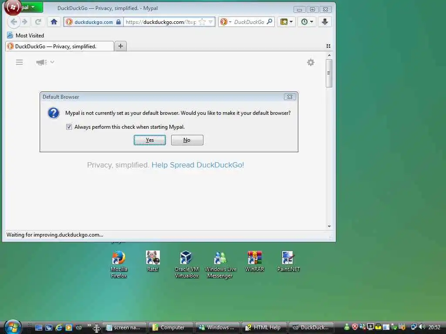Image resolution: width=446 pixels, height=334 pixels.
Task: Open the Windows Start orb
Action: click(13, 327)
